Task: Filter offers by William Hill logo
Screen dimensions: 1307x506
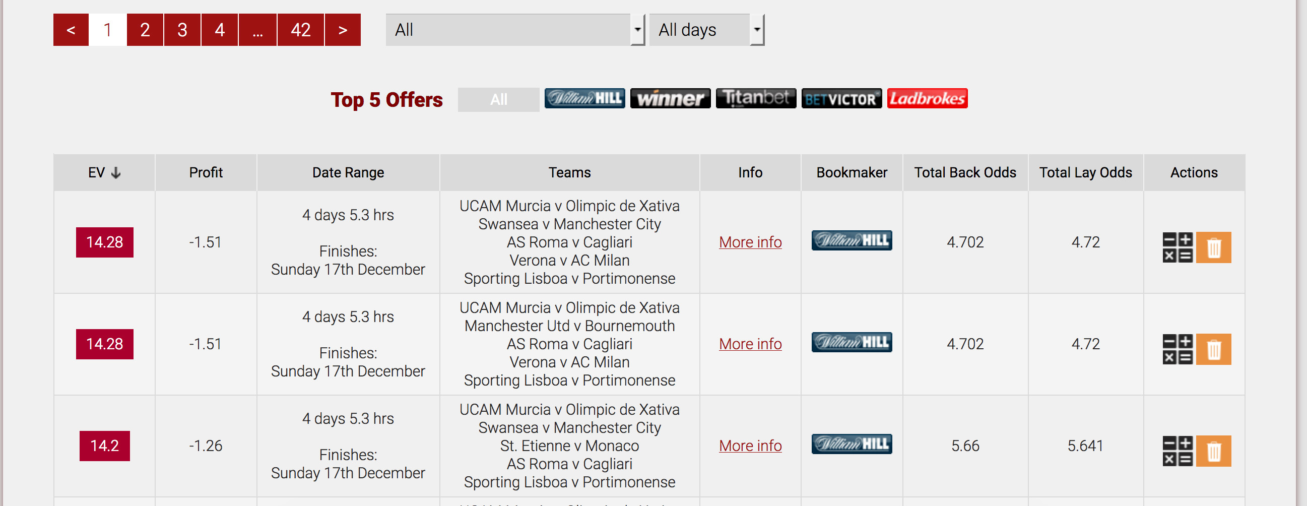Action: pos(584,98)
